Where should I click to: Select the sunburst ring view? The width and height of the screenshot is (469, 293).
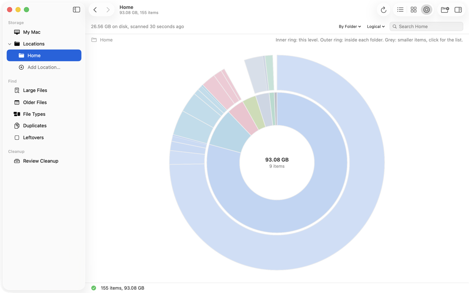click(x=426, y=10)
